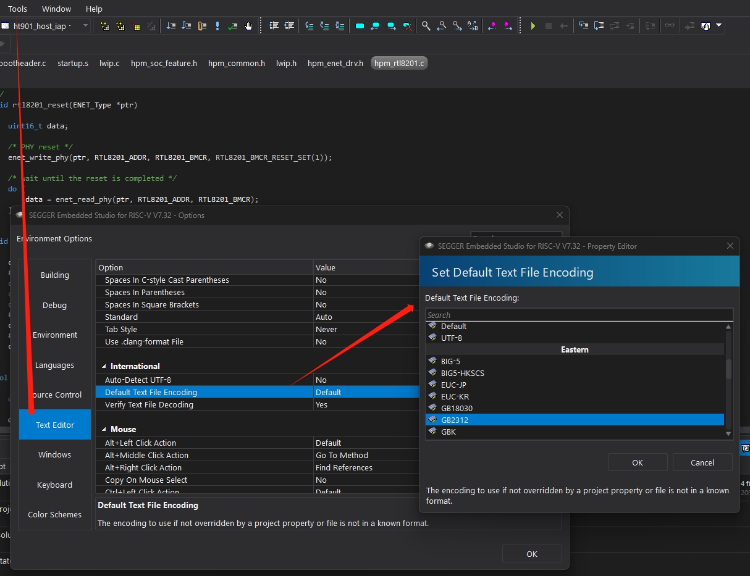This screenshot has width=750, height=576.
Task: Switch to the hpm_common.h editor tab
Action: point(237,63)
